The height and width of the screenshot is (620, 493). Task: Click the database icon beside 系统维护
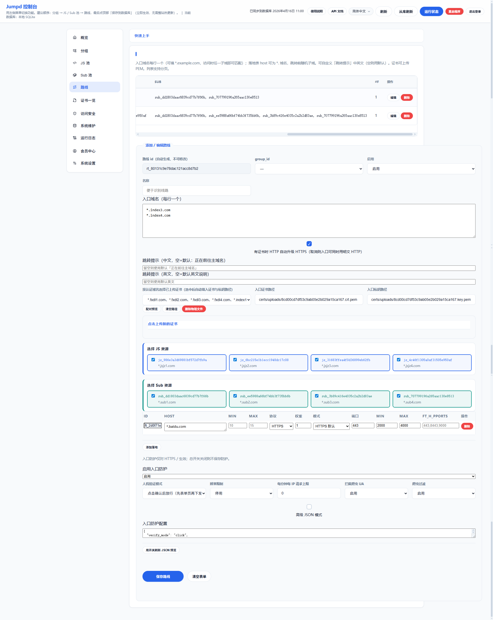[75, 126]
